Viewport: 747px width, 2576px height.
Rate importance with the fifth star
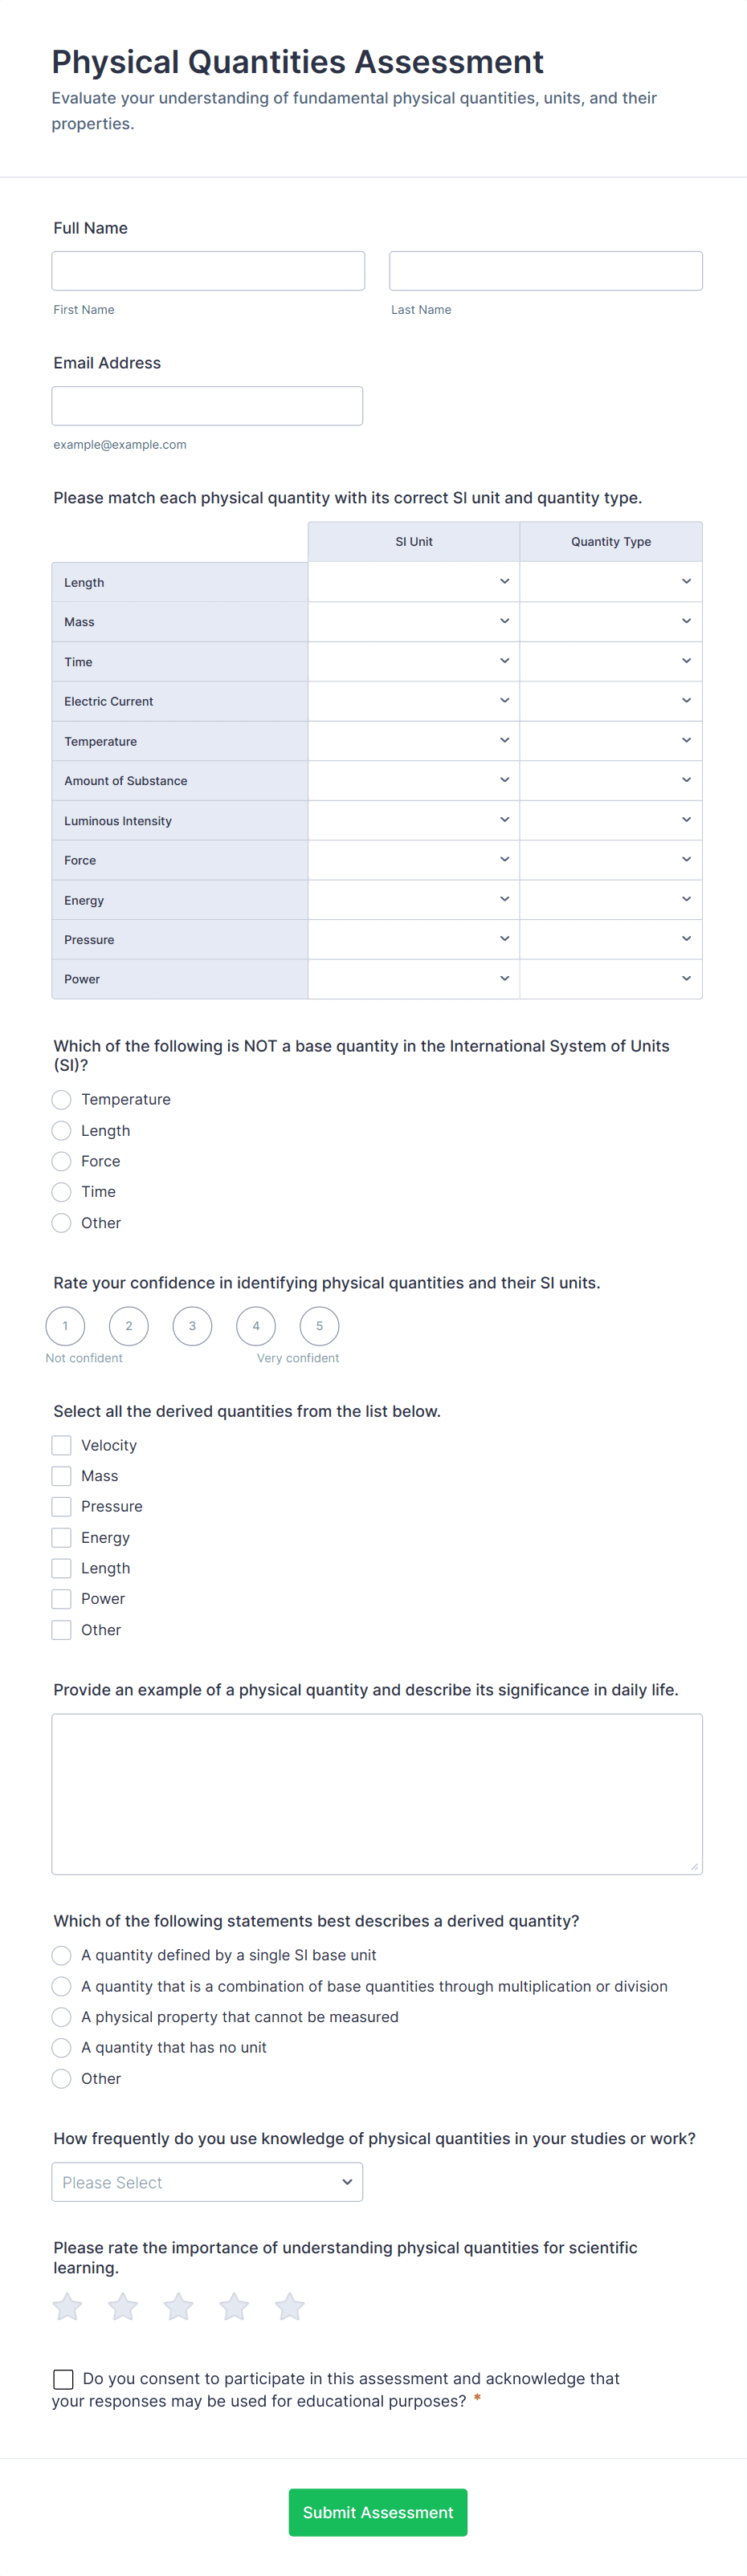point(289,2306)
